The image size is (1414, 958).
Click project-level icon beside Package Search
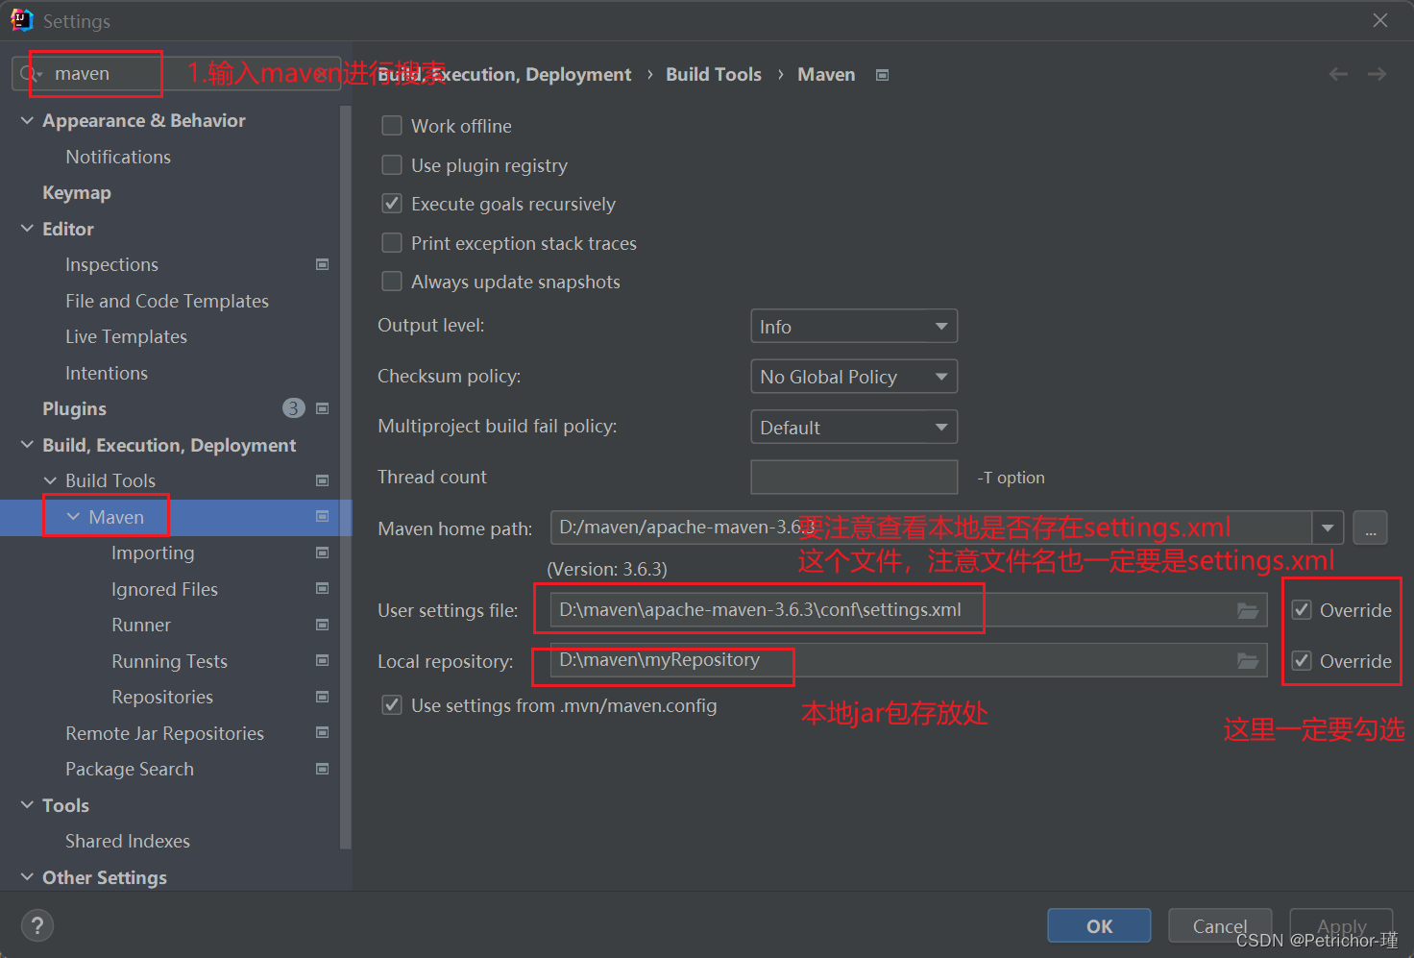click(x=323, y=769)
